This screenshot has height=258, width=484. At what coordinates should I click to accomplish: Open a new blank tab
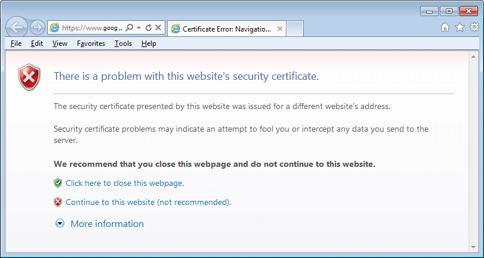click(x=295, y=29)
